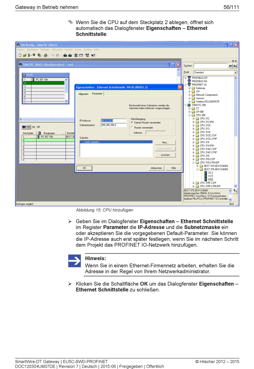Click the SIMATIC 300 station icon in catalog

point(189,105)
